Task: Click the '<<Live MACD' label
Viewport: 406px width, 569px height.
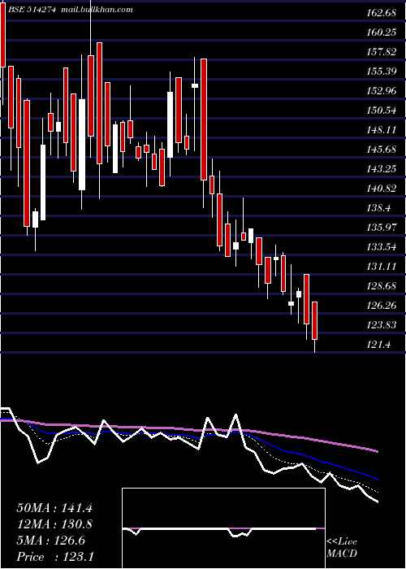Action: point(342,548)
